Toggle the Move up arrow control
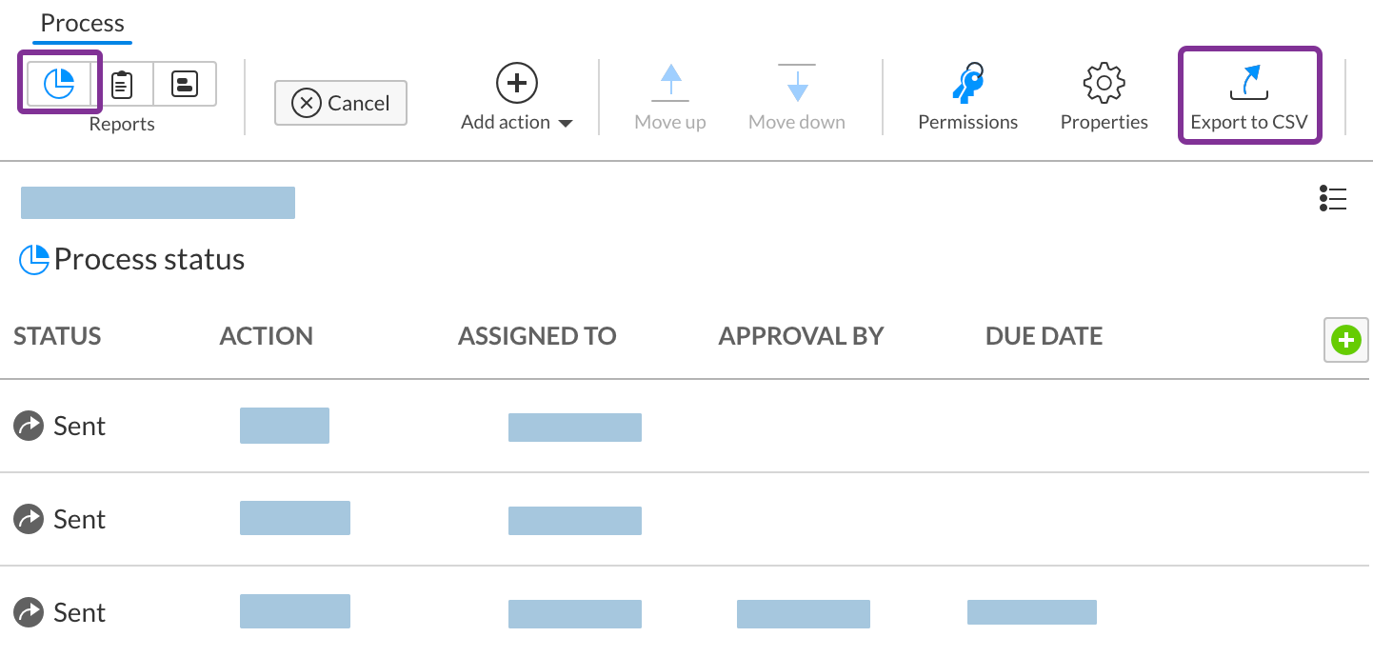The height and width of the screenshot is (657, 1373). pos(670,84)
